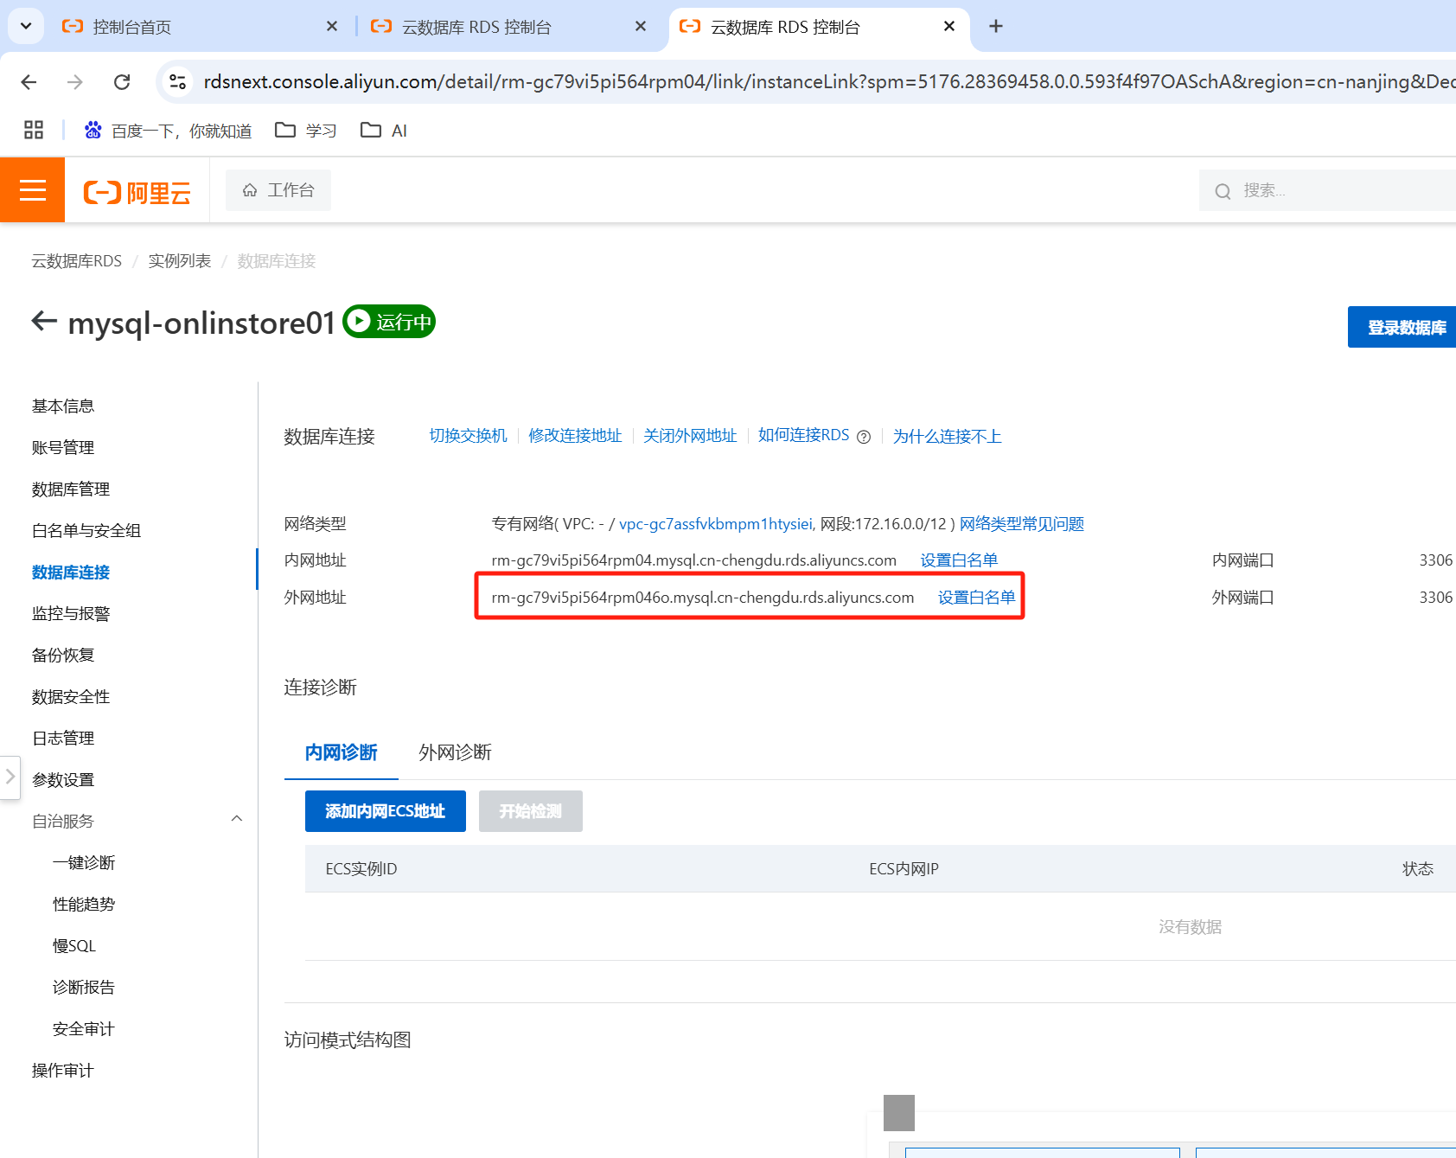This screenshot has width=1456, height=1158.
Task: Go to 实例列表 breadcrumb
Action: click(180, 261)
